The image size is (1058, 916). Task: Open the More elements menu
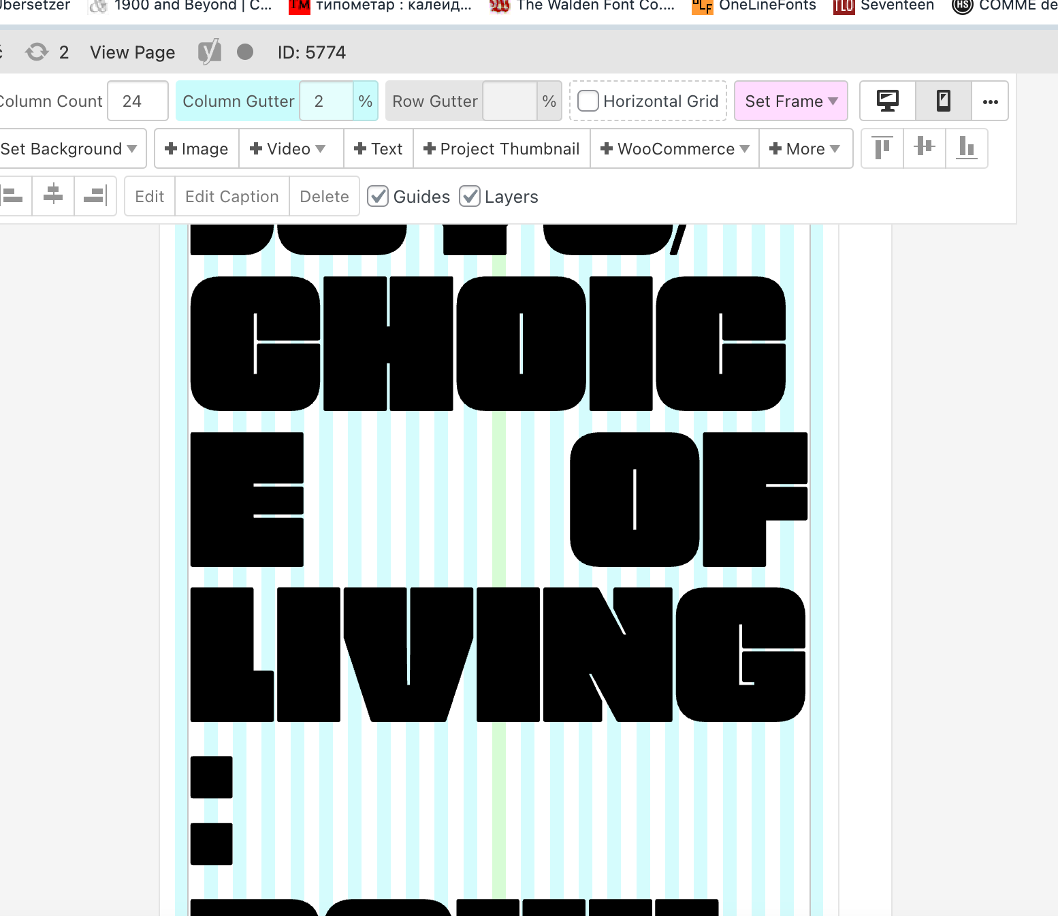[x=805, y=149]
